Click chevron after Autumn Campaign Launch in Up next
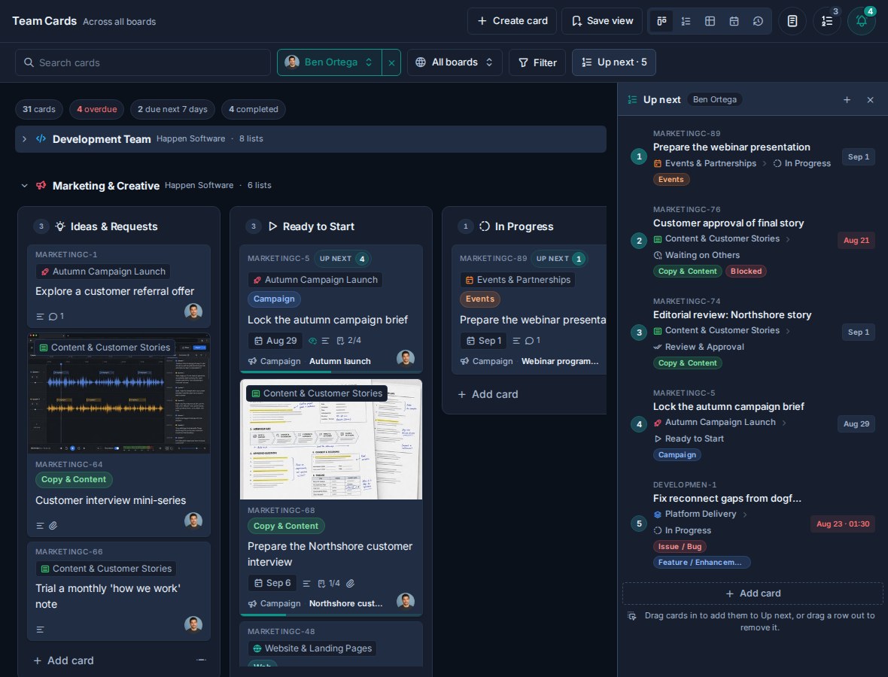Viewport: 888px width, 677px height. point(784,423)
